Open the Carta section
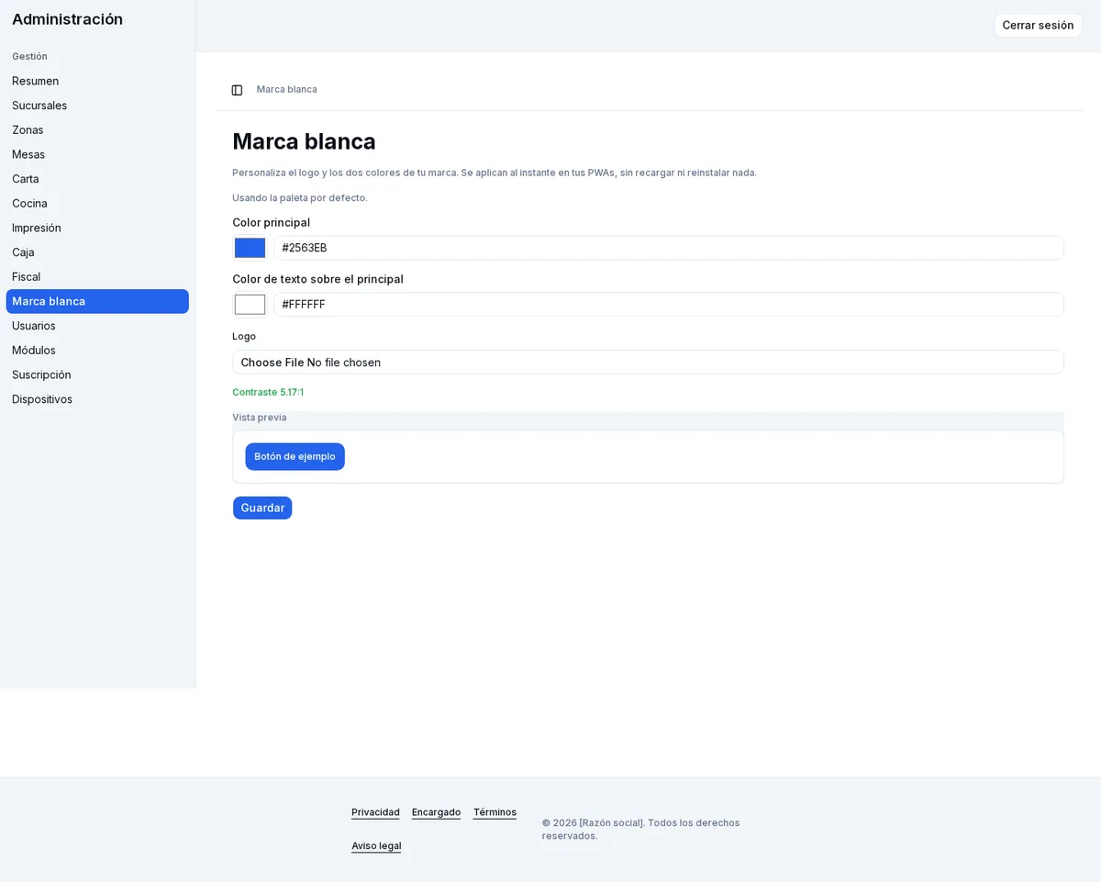Viewport: 1101px width, 882px height. coord(97,179)
